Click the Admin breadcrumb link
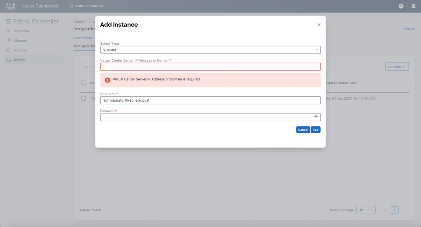Image resolution: width=421 pixels, height=227 pixels. [79, 21]
